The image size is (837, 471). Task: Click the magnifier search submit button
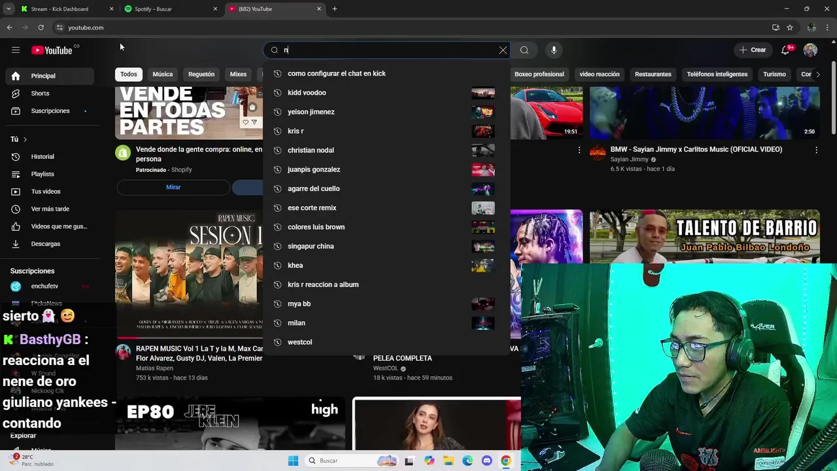point(524,50)
